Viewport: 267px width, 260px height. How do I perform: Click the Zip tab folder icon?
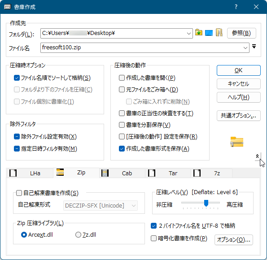[x=60, y=172]
